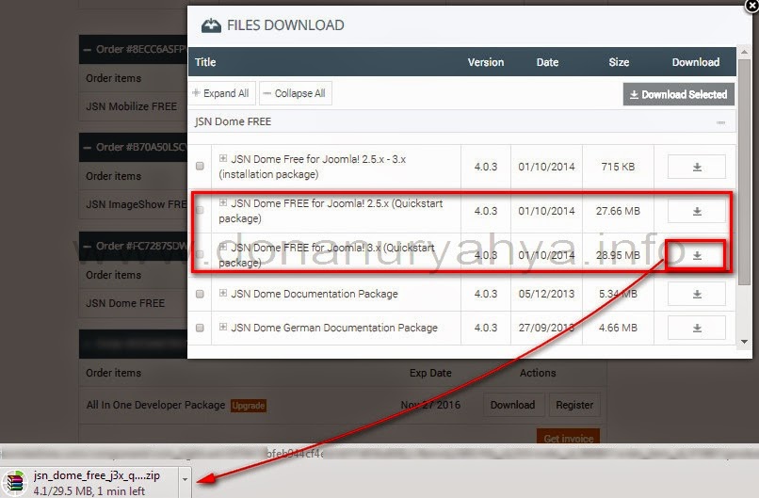Open download item options dropdown arrow

pyautogui.click(x=185, y=479)
